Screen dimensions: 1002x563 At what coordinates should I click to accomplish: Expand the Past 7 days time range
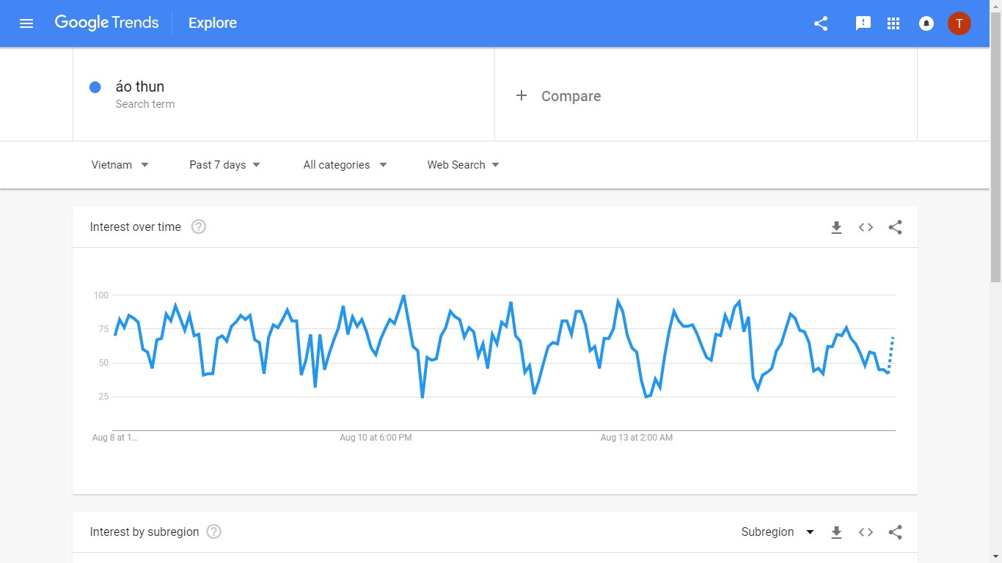[x=224, y=165]
